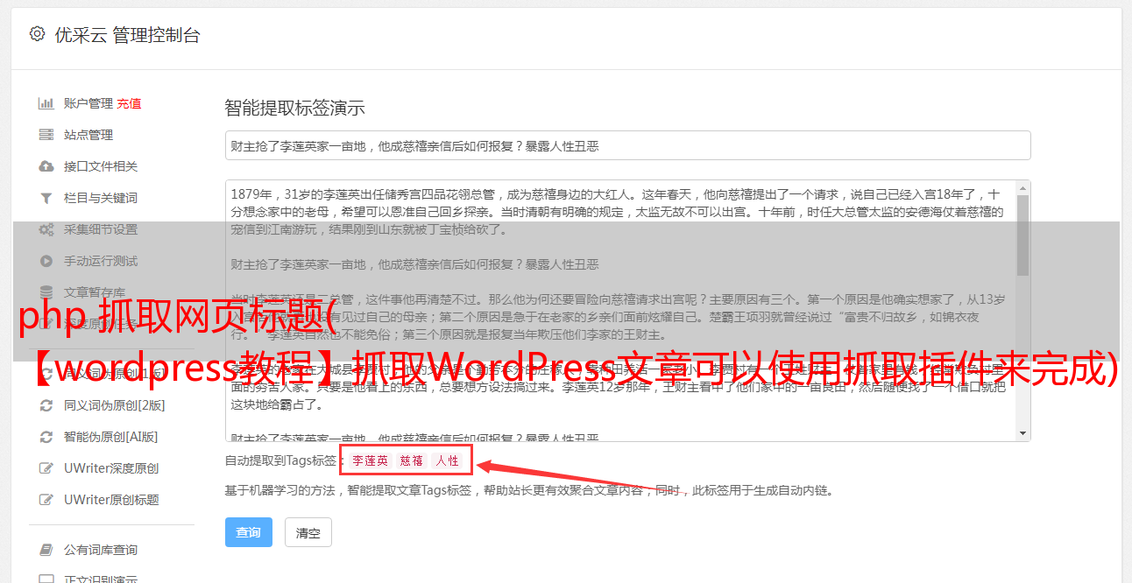Viewport: 1132px width, 583px height.
Task: Click inside the article body text area
Action: (x=619, y=311)
